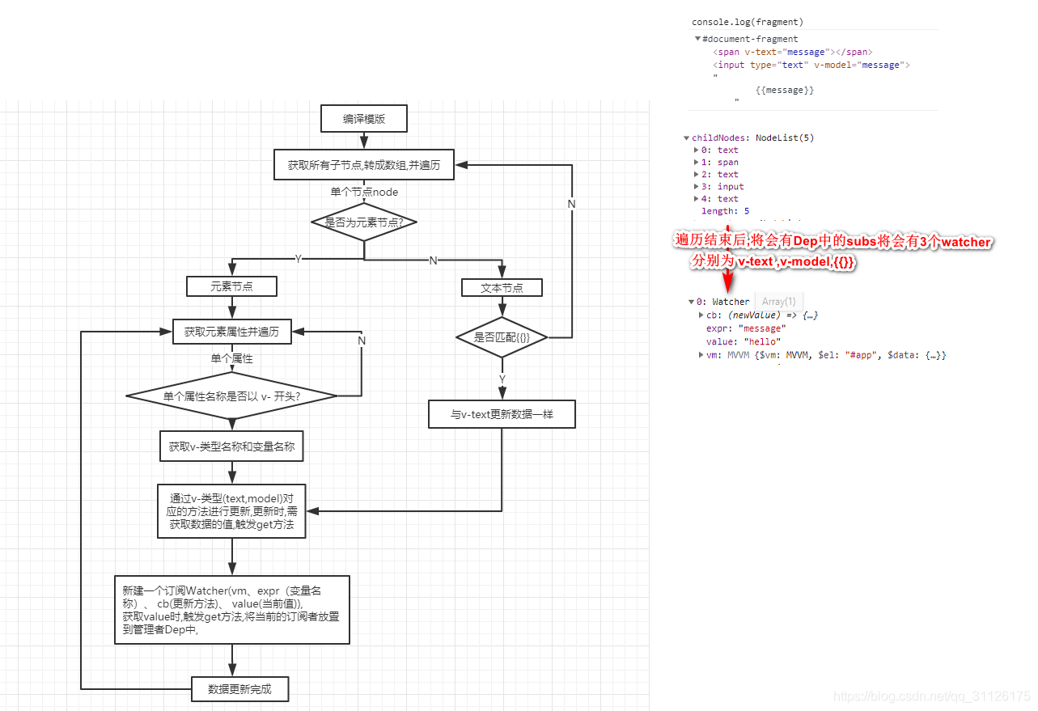Select the 通过v-类型(text,model) update method box
This screenshot has height=711, width=1038.
click(232, 510)
